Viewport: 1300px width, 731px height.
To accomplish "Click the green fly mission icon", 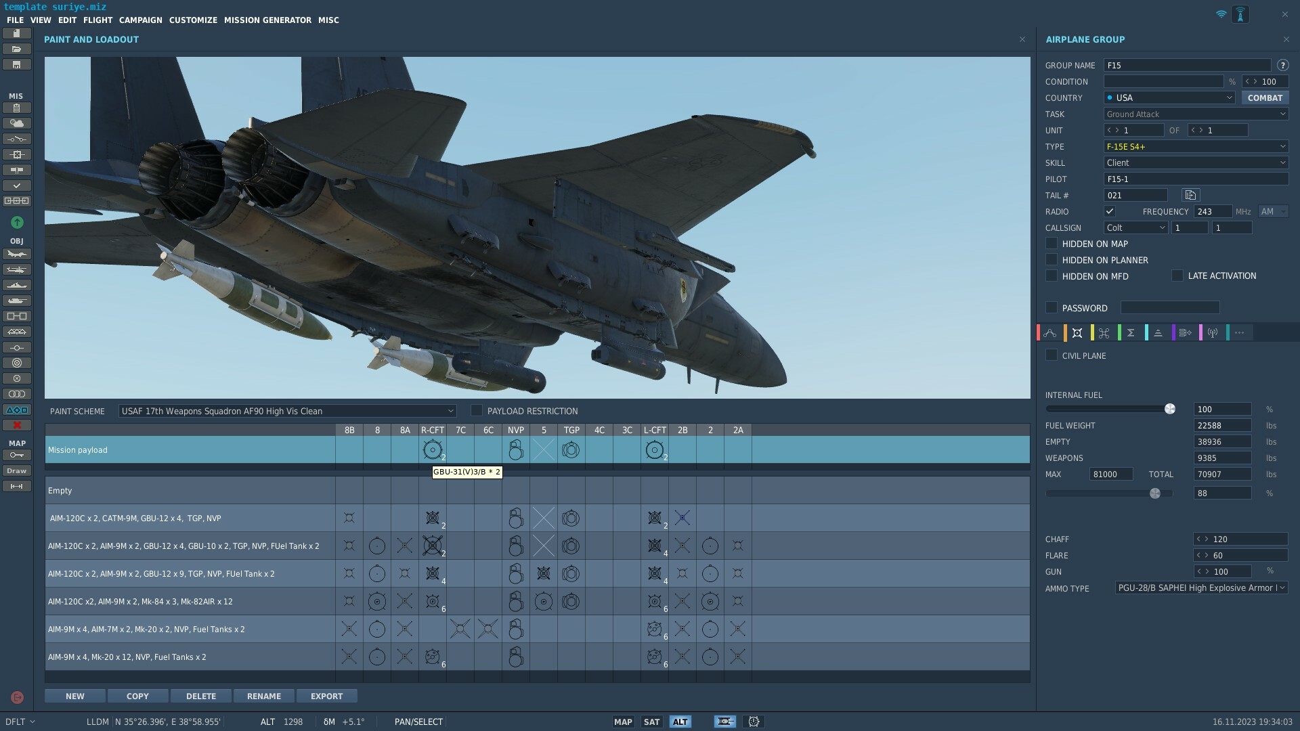I will (x=17, y=222).
